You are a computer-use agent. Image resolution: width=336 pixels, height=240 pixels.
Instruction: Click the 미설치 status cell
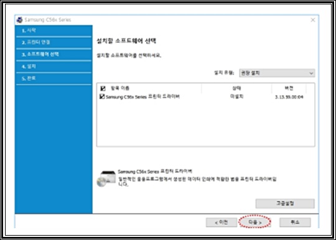pyautogui.click(x=236, y=96)
